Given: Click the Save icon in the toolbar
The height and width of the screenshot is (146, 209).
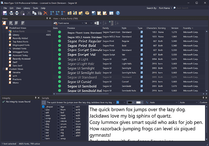Looking at the screenshot, I should click(5, 13).
